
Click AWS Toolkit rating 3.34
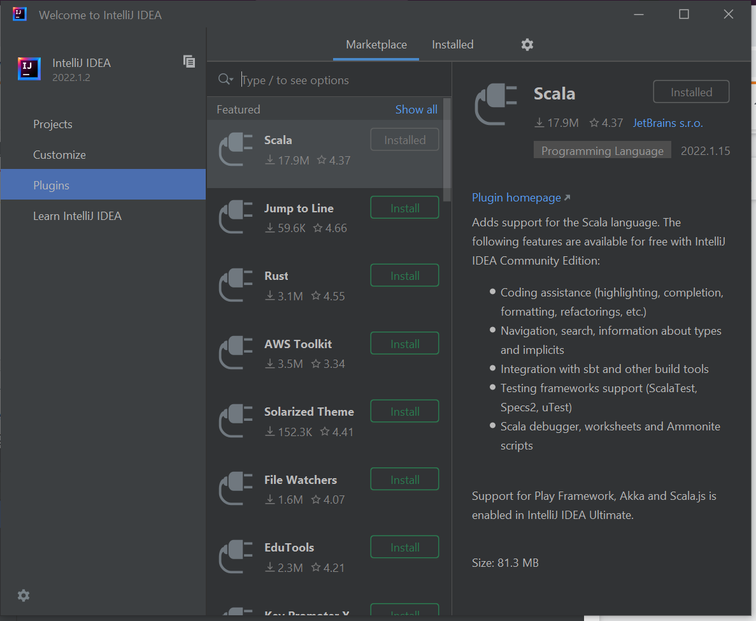click(328, 364)
